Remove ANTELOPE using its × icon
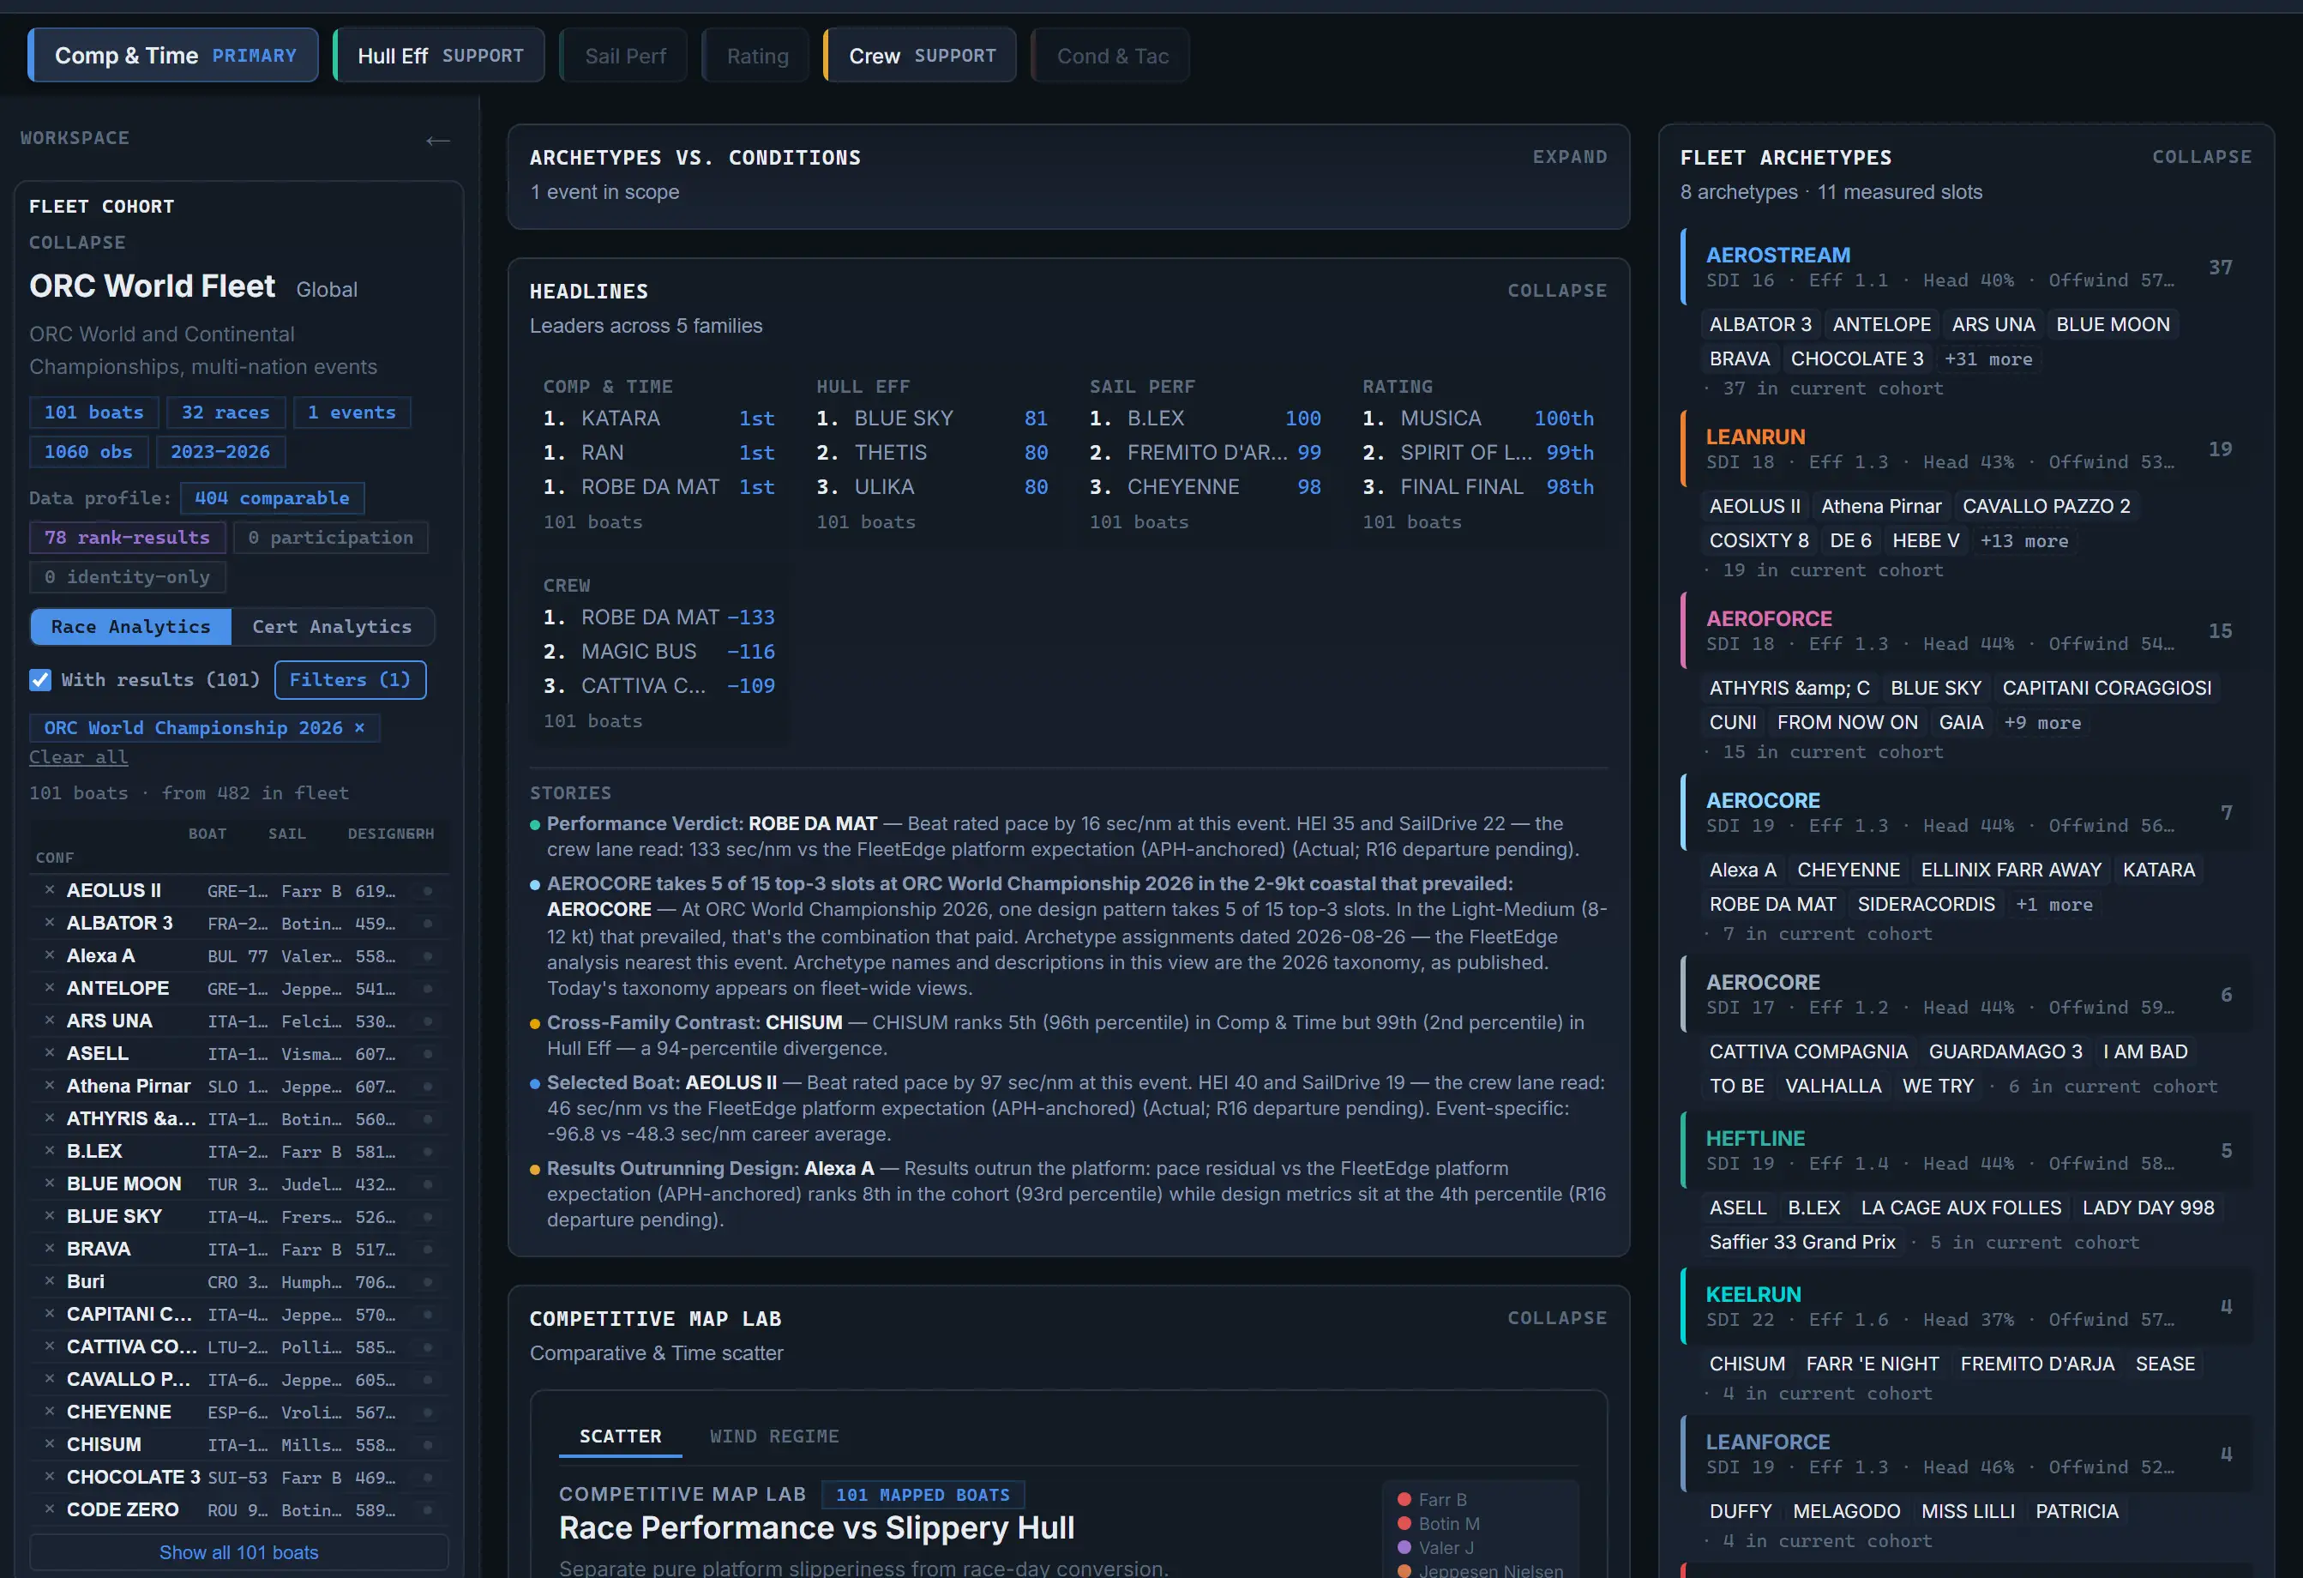The height and width of the screenshot is (1578, 2303). [50, 988]
